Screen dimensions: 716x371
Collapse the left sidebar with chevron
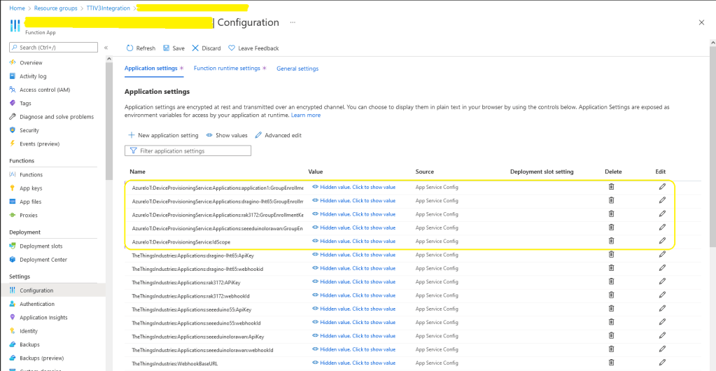pos(106,48)
